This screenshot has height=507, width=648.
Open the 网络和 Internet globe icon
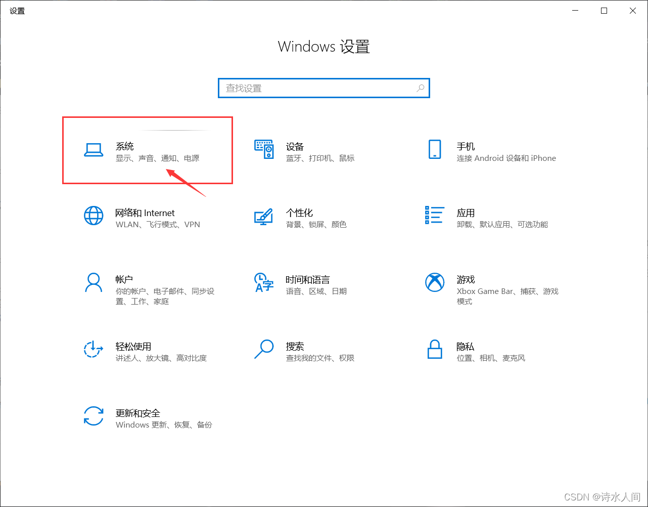coord(94,216)
